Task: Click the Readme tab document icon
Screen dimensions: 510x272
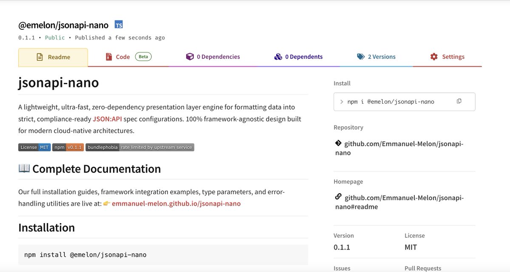Action: 40,57
